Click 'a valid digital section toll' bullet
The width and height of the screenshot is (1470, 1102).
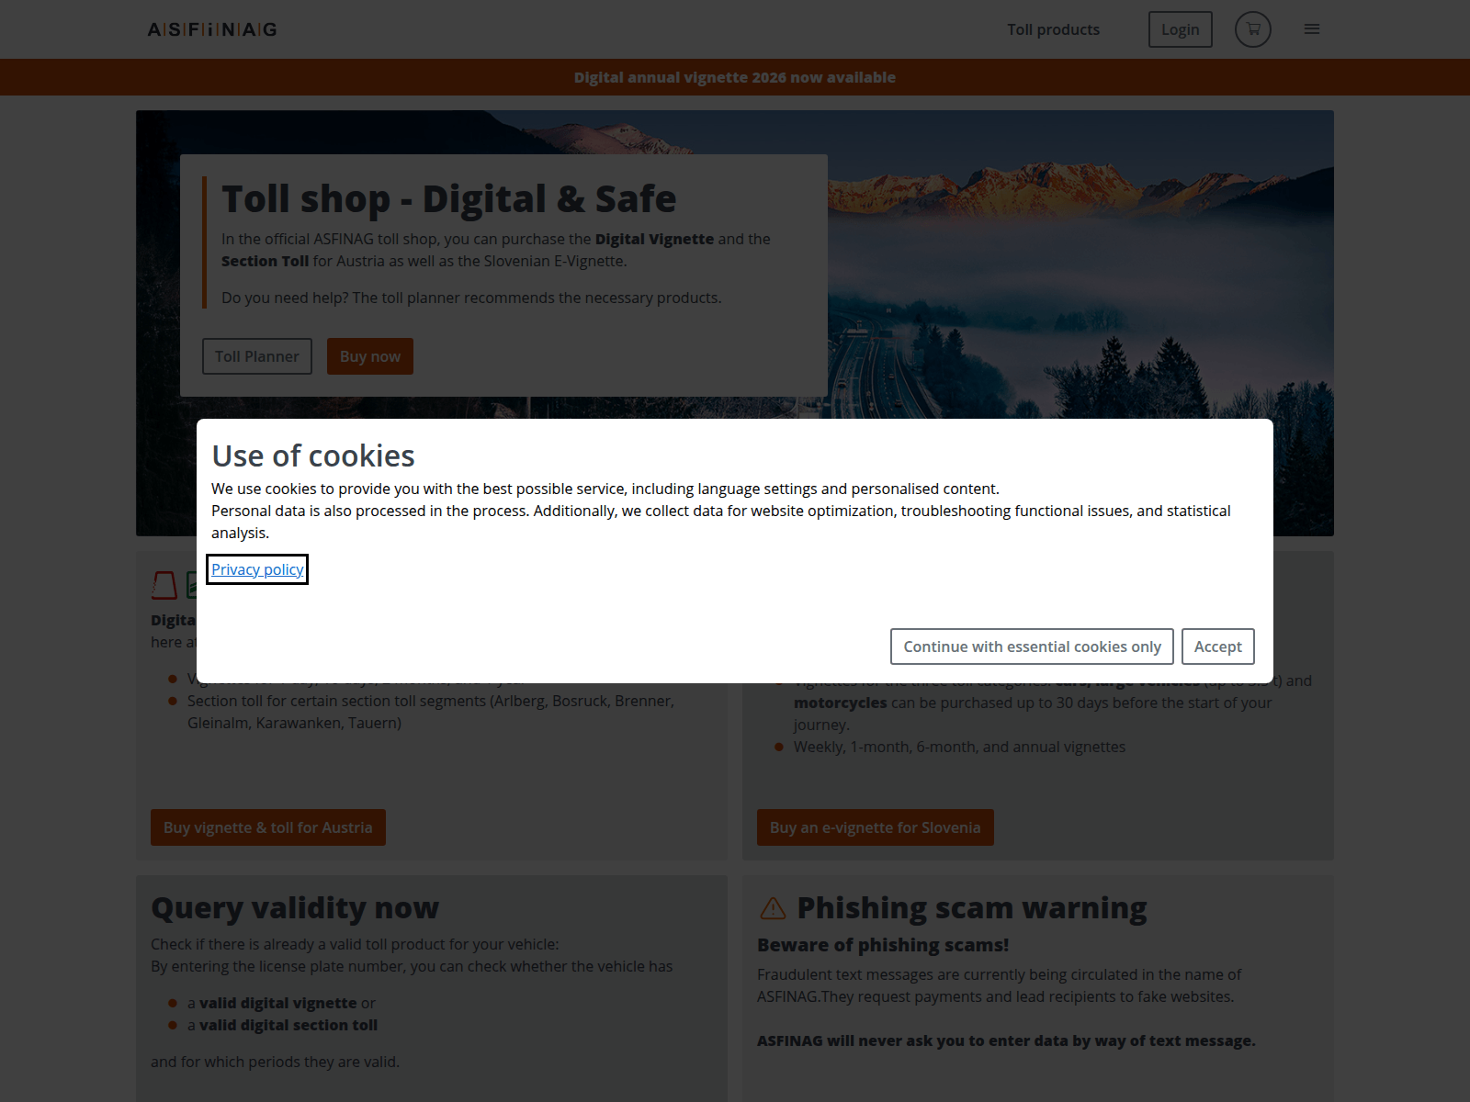click(282, 1025)
